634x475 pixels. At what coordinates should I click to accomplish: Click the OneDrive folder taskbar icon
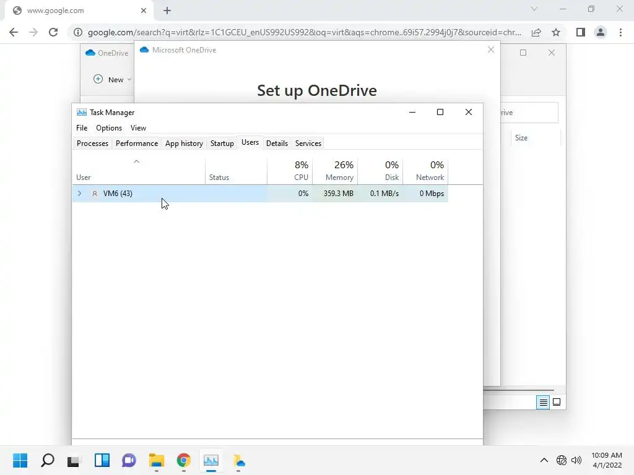tap(238, 460)
